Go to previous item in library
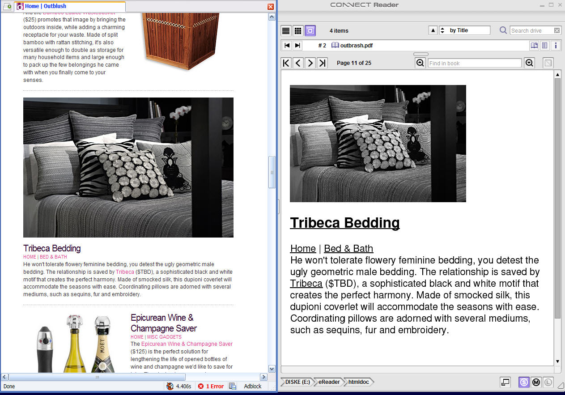 287,45
